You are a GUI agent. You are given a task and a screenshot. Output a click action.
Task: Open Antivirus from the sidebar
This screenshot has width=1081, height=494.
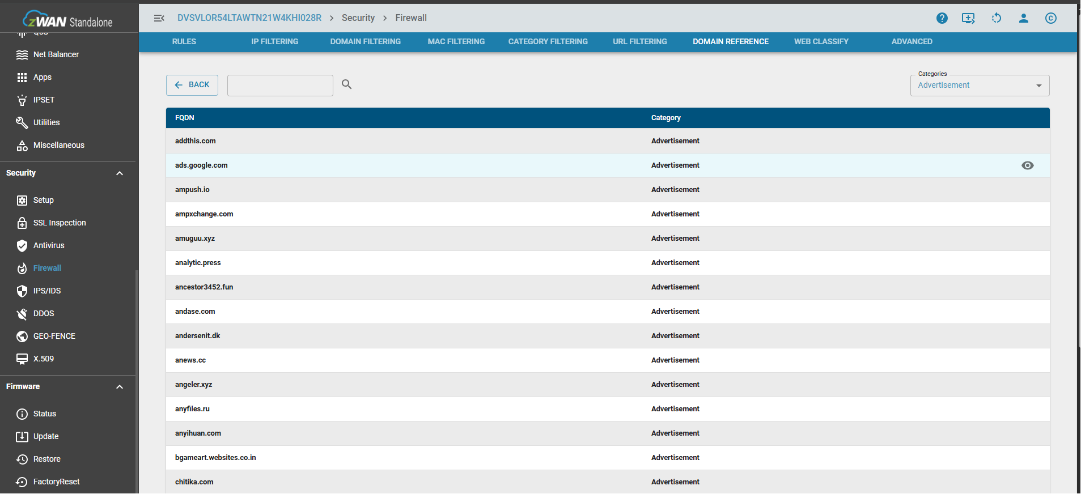tap(49, 245)
